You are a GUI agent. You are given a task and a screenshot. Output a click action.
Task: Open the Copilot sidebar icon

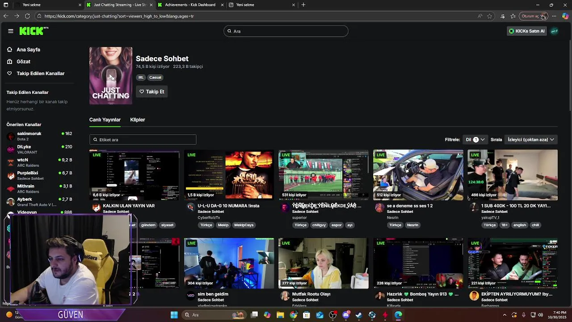(565, 16)
